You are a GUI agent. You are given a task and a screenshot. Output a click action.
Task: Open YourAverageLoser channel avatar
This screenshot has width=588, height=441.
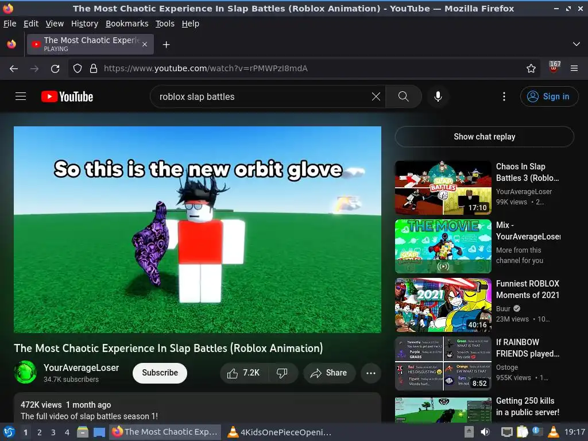25,372
